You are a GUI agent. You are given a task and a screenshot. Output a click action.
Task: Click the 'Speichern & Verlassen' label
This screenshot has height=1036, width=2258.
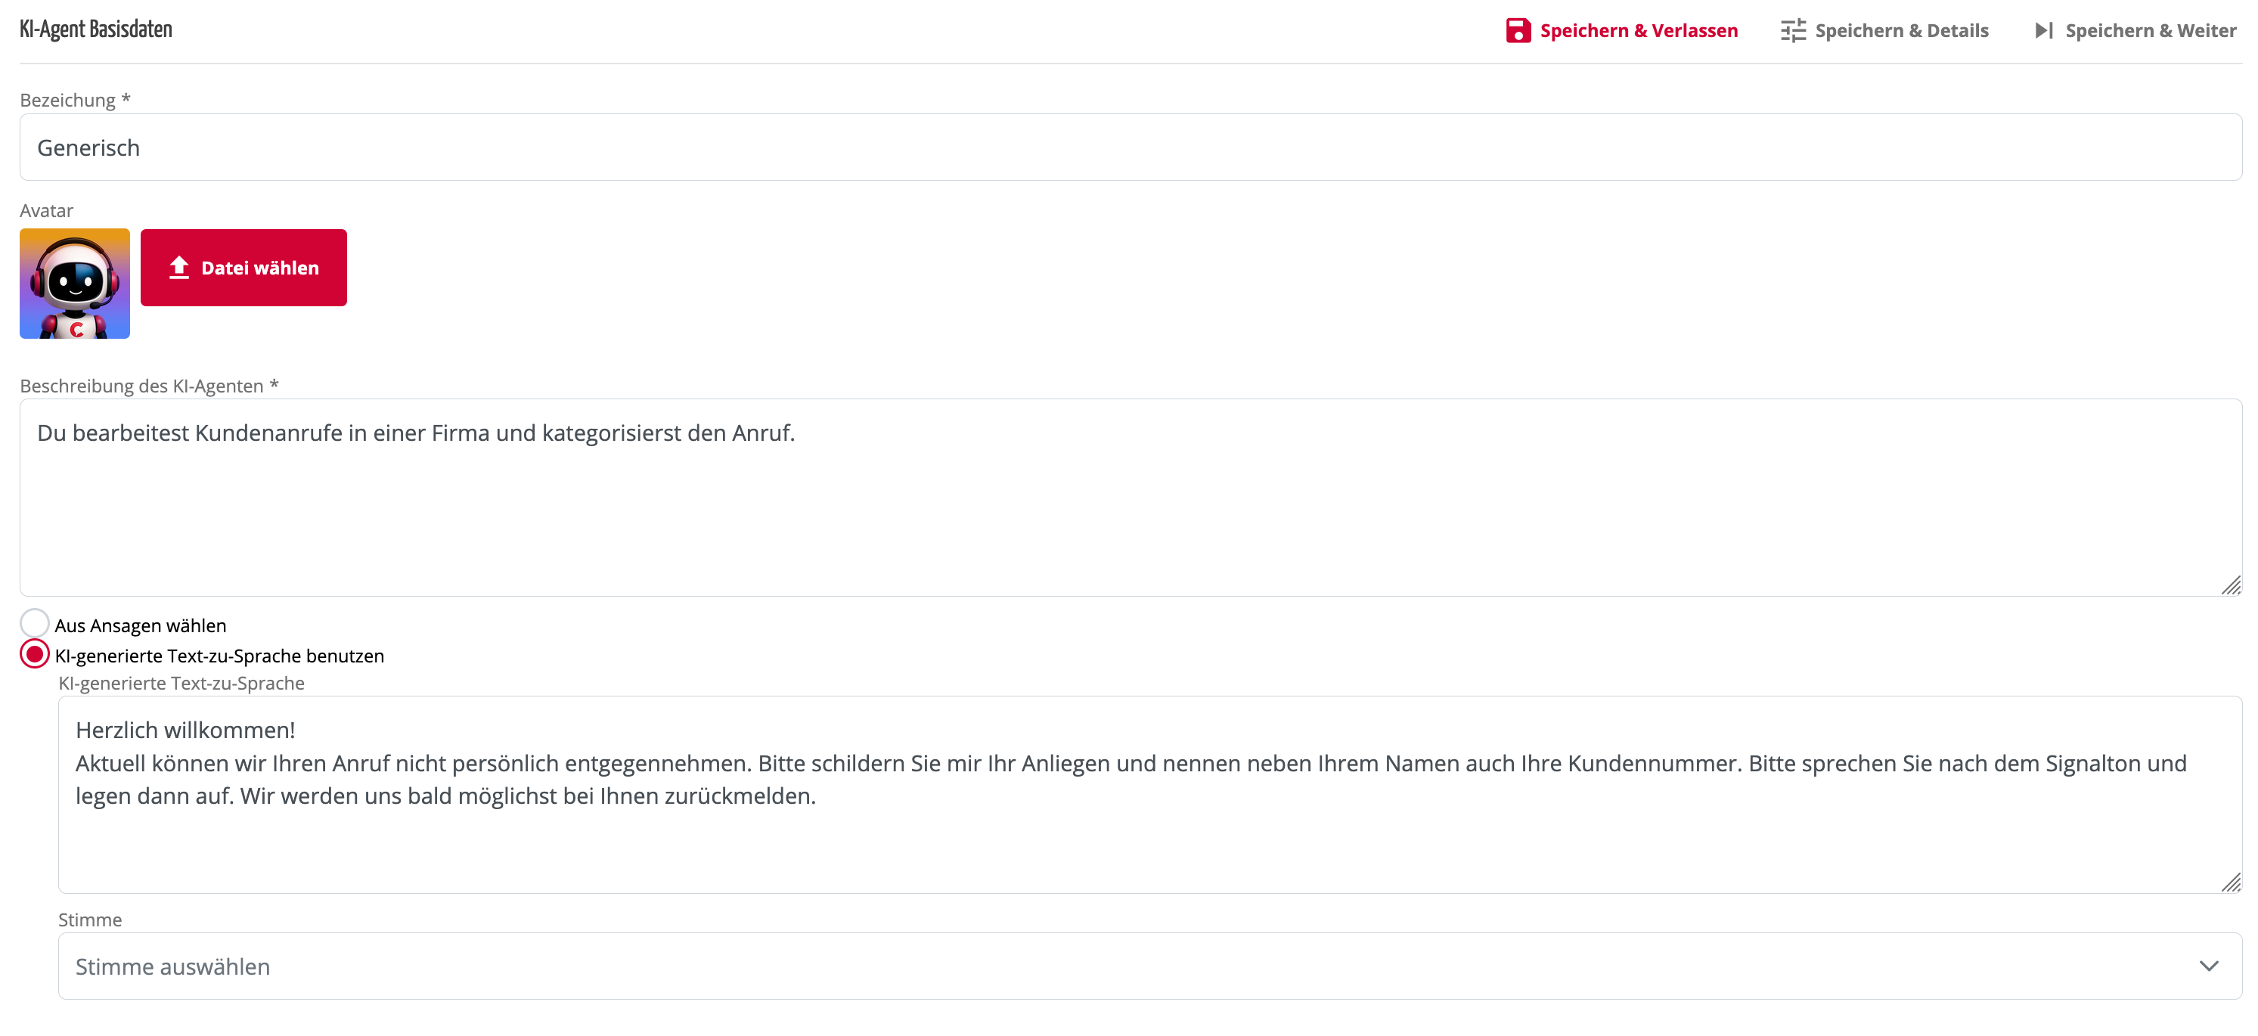point(1638,31)
